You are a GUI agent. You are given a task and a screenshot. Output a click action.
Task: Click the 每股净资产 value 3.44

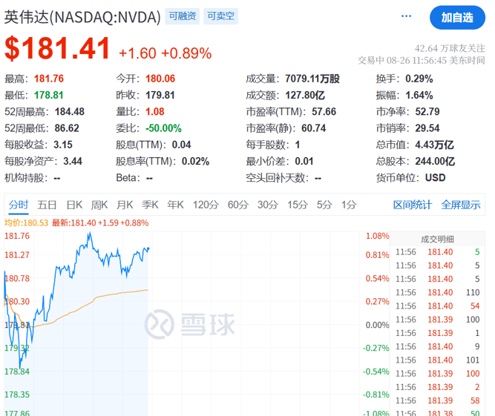(73, 161)
